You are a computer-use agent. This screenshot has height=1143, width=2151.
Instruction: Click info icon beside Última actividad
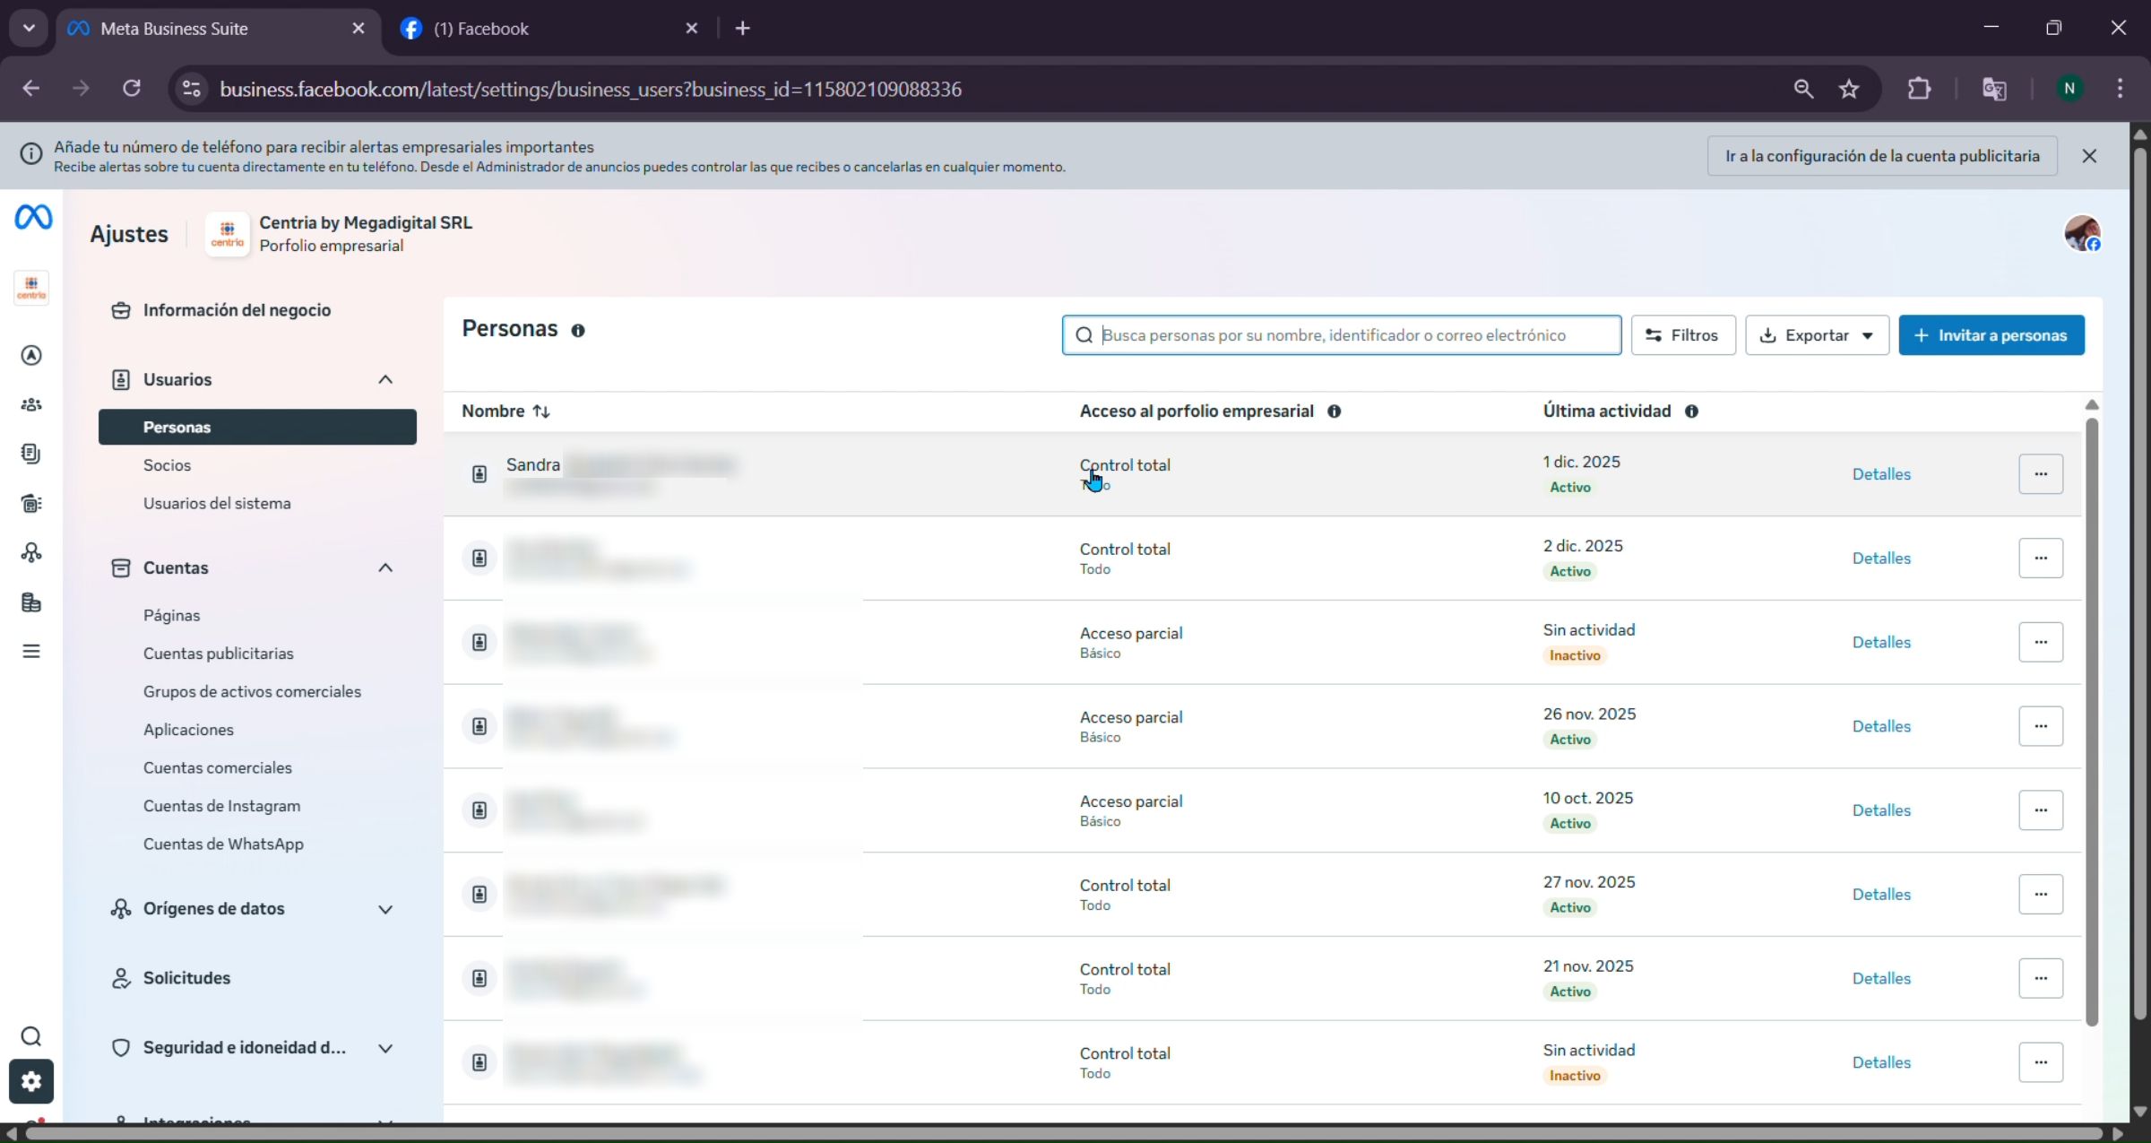click(1691, 411)
